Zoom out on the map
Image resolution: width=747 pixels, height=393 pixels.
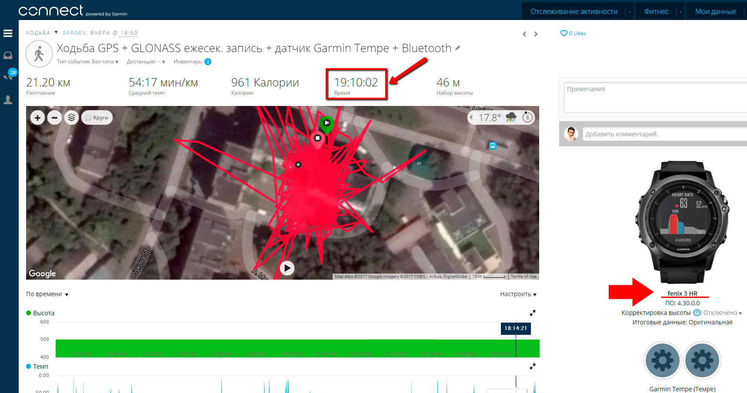click(x=54, y=118)
